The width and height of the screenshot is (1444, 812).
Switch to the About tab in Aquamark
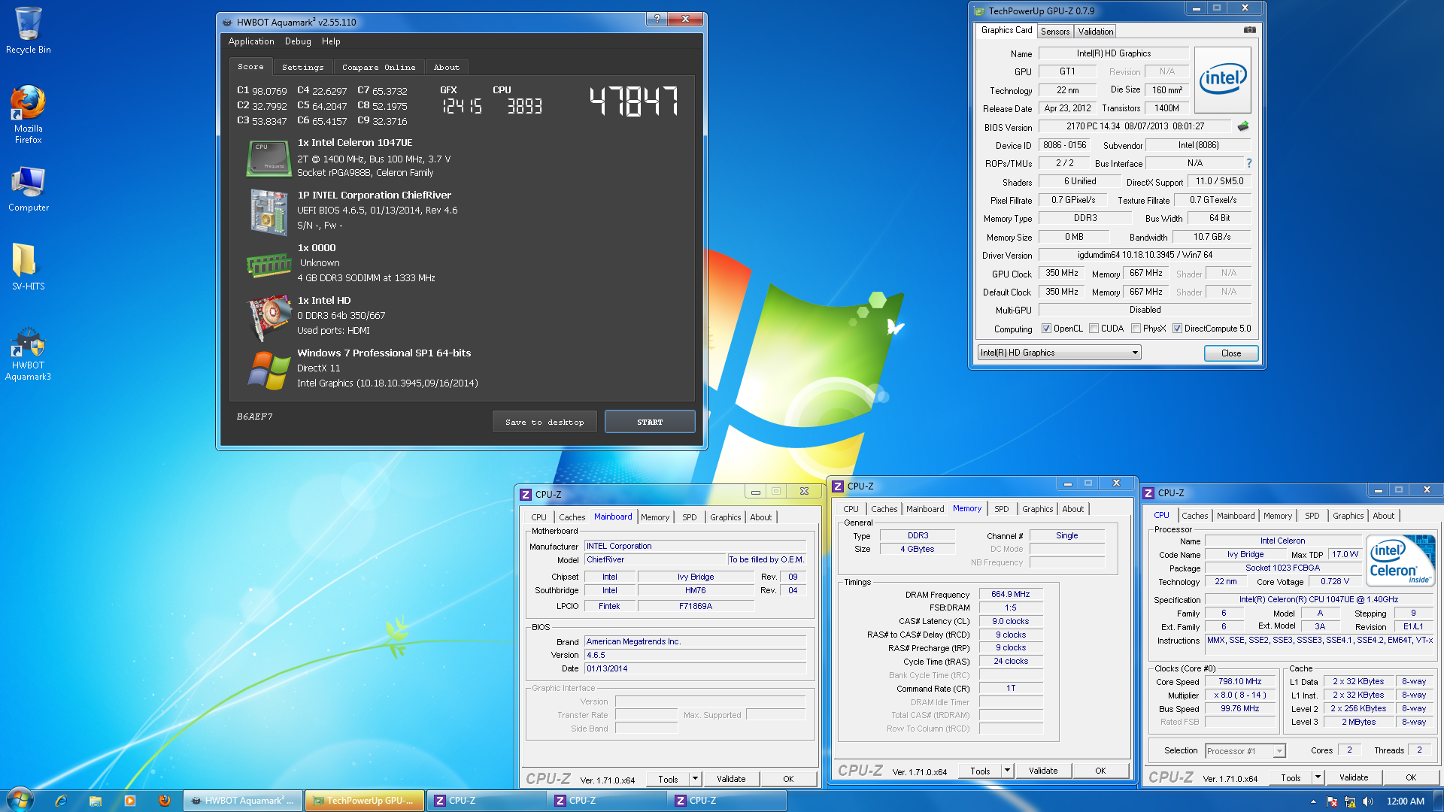point(446,67)
